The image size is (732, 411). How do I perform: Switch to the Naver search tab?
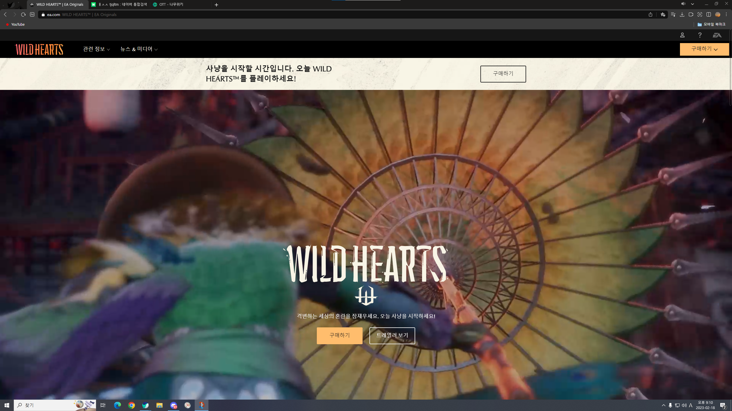pyautogui.click(x=119, y=5)
